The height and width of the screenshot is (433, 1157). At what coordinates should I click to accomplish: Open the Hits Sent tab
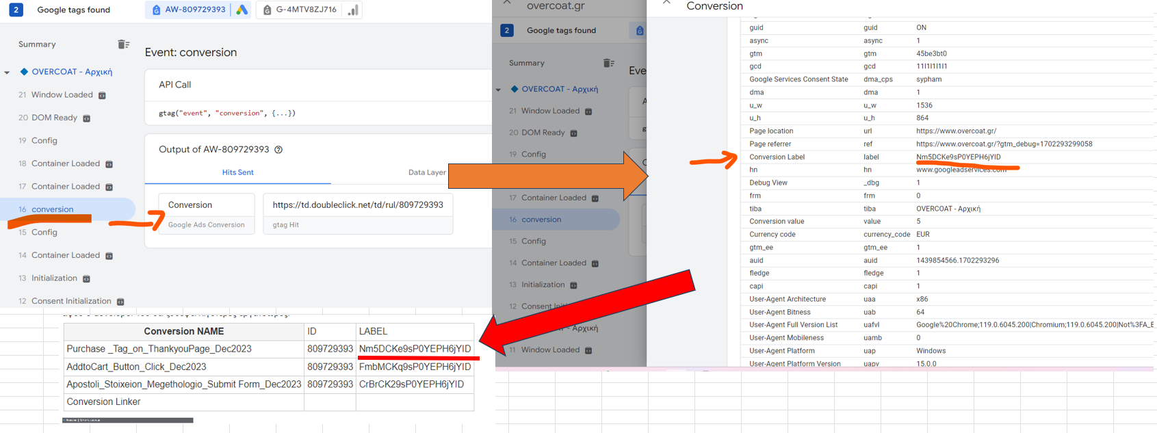[x=237, y=172]
